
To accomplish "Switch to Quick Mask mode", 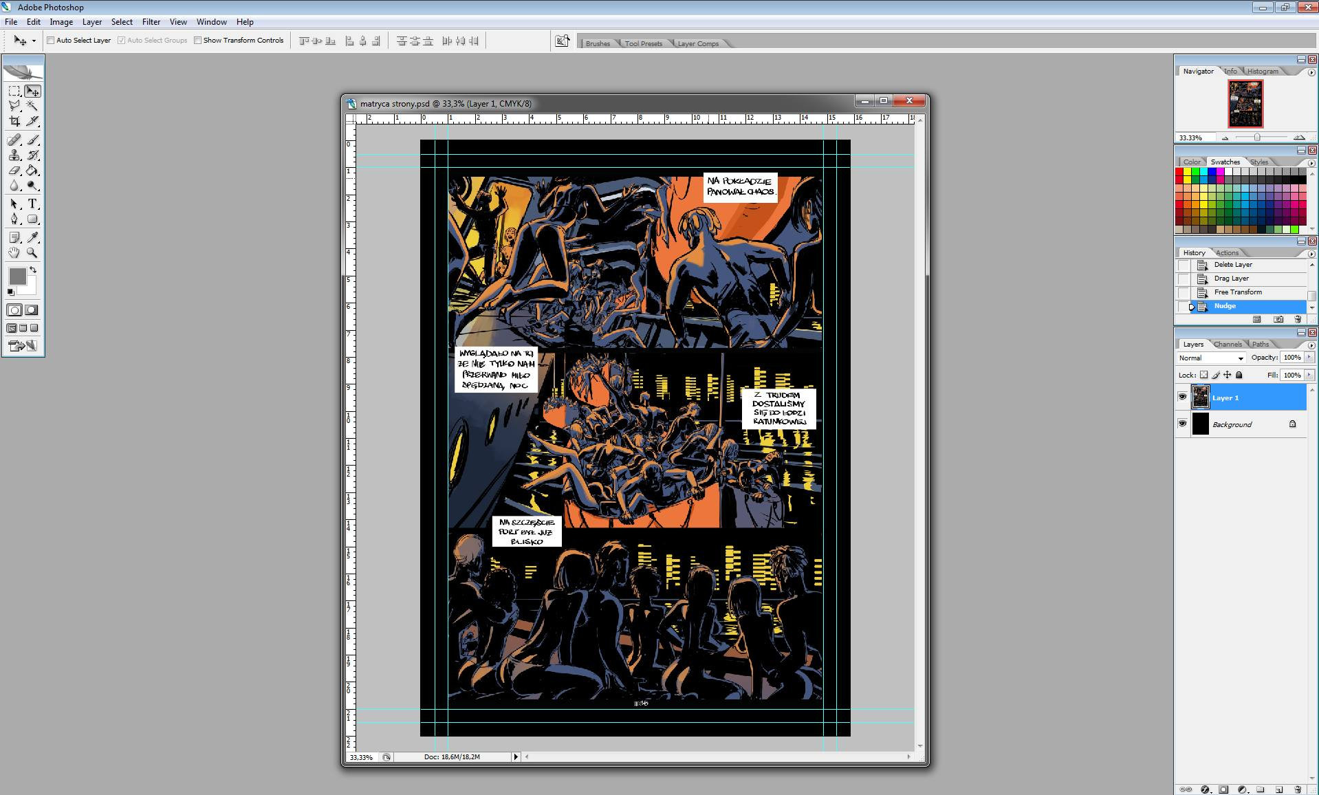I will click(32, 310).
